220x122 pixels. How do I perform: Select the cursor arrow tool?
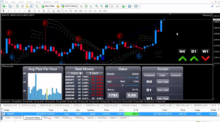pyautogui.click(x=4, y=11)
